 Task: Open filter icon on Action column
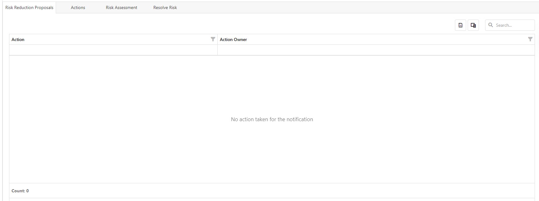213,39
